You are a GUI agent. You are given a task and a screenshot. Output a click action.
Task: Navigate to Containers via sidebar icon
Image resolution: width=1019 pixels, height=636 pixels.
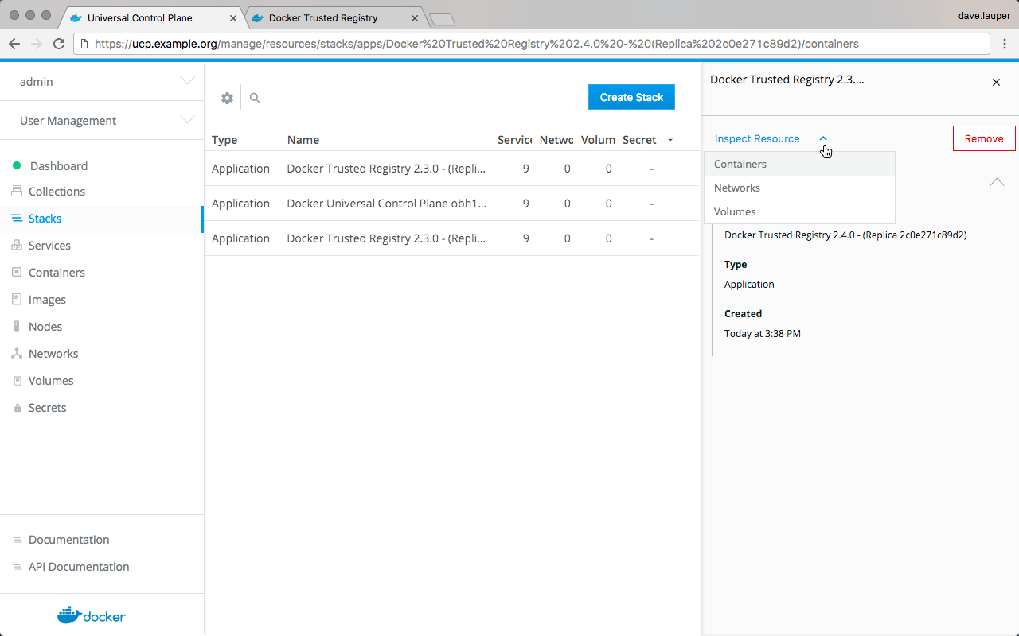click(x=57, y=272)
